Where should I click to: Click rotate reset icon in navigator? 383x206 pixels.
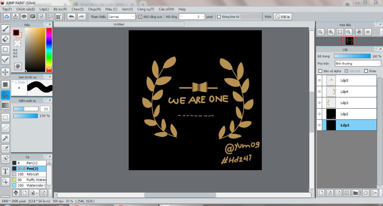coord(359,32)
